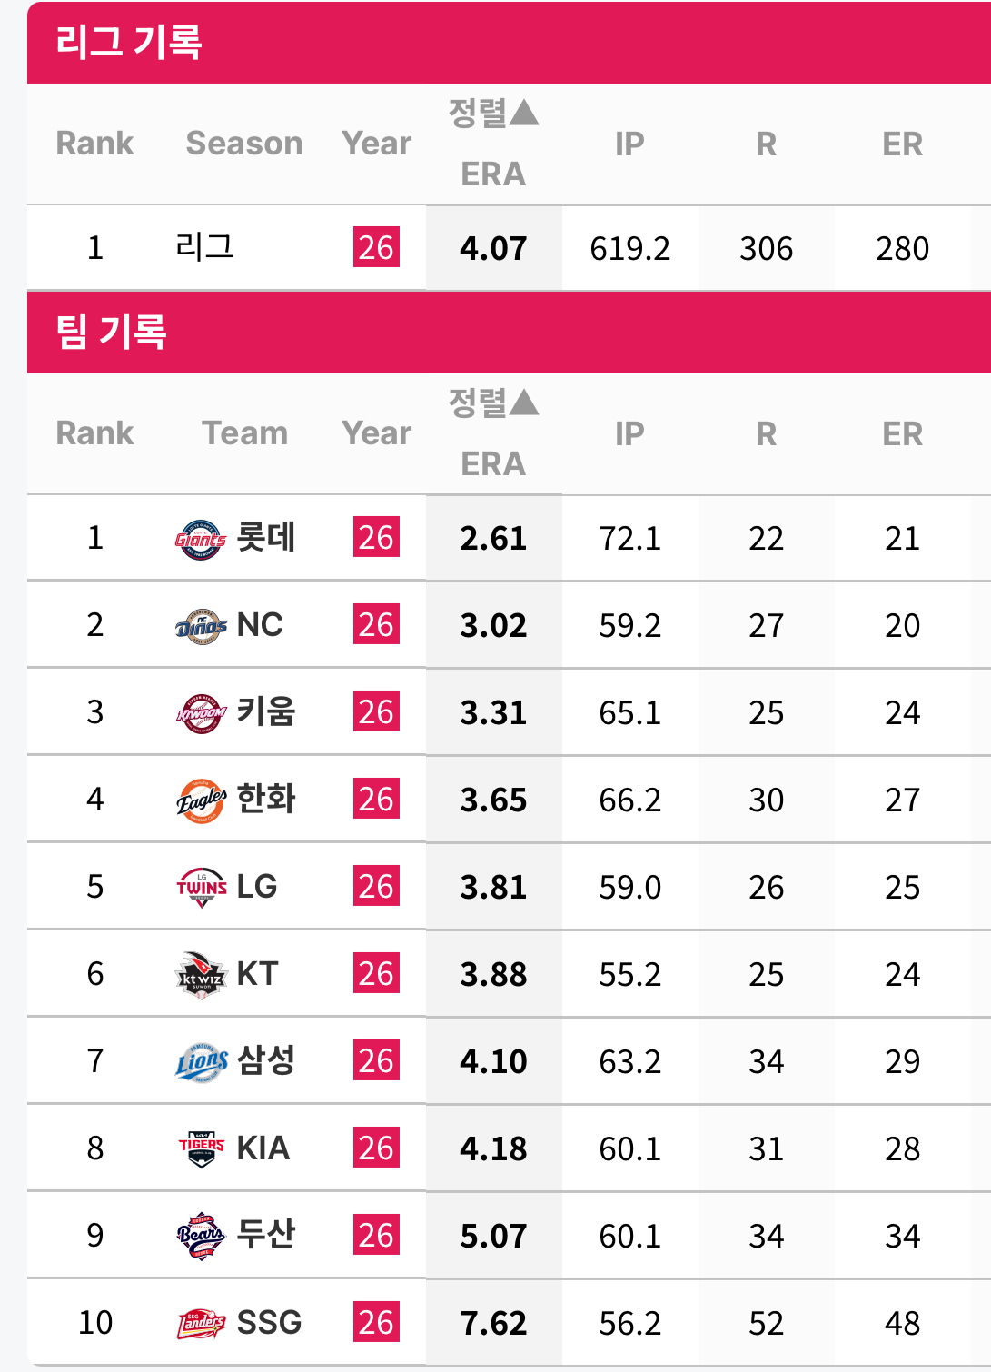
Task: Sort league table by R column
Action: (766, 144)
